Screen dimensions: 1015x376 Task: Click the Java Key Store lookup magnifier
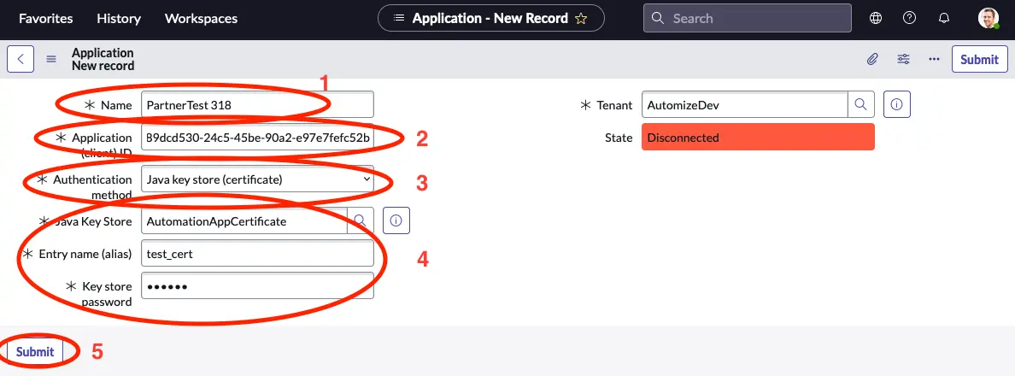pyautogui.click(x=361, y=221)
